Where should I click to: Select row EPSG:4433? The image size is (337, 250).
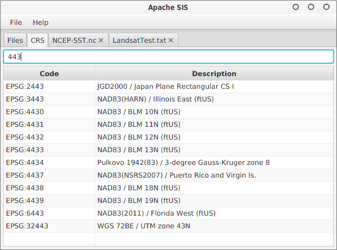(x=168, y=150)
